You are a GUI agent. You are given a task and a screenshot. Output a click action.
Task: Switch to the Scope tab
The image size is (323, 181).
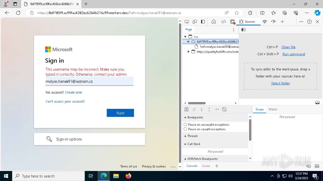(x=259, y=109)
